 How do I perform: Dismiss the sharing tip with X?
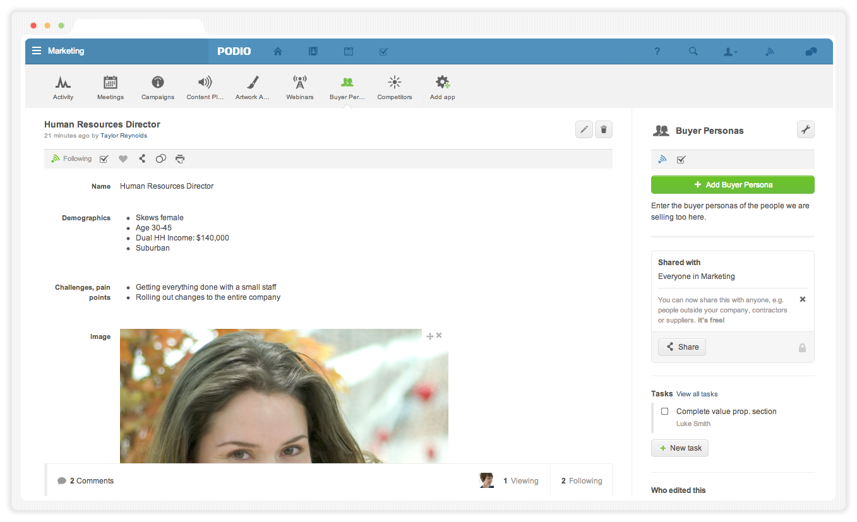pyautogui.click(x=803, y=299)
